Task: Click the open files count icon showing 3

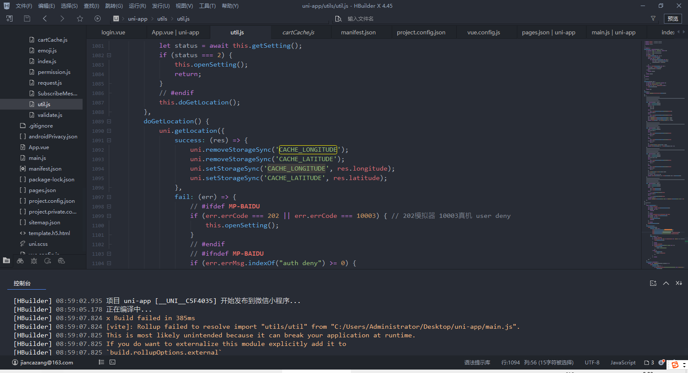Action: (649, 363)
